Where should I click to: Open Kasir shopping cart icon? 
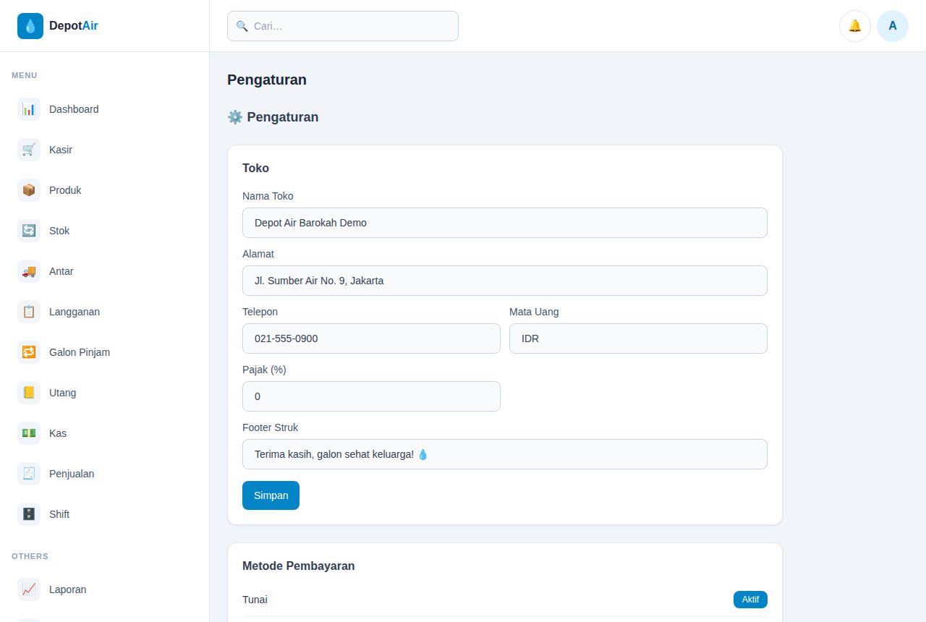[29, 150]
